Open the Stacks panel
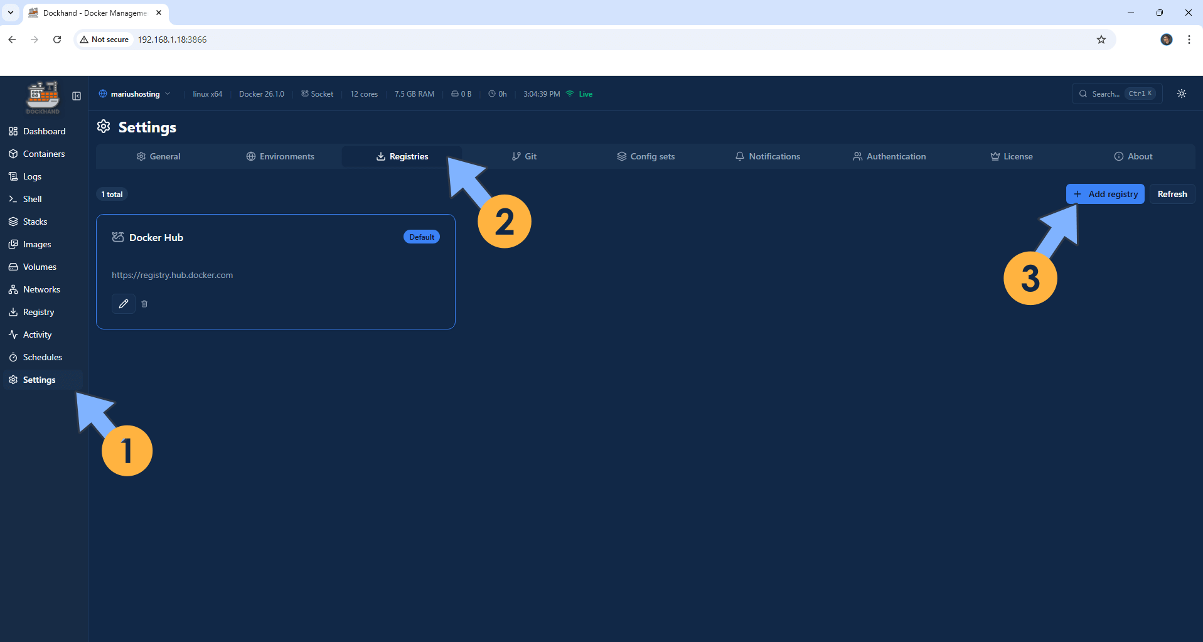This screenshot has height=642, width=1203. pyautogui.click(x=35, y=222)
